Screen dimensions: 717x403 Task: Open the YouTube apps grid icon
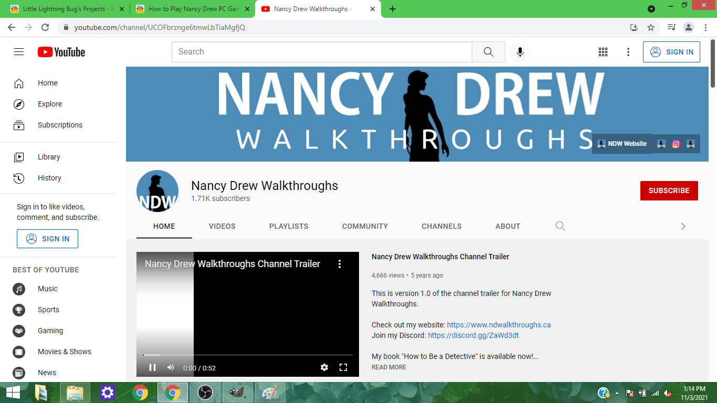[603, 52]
